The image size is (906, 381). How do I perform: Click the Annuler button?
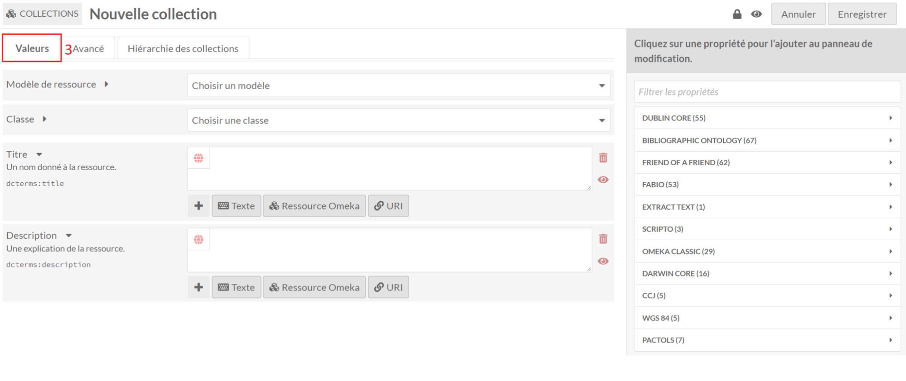tap(798, 14)
